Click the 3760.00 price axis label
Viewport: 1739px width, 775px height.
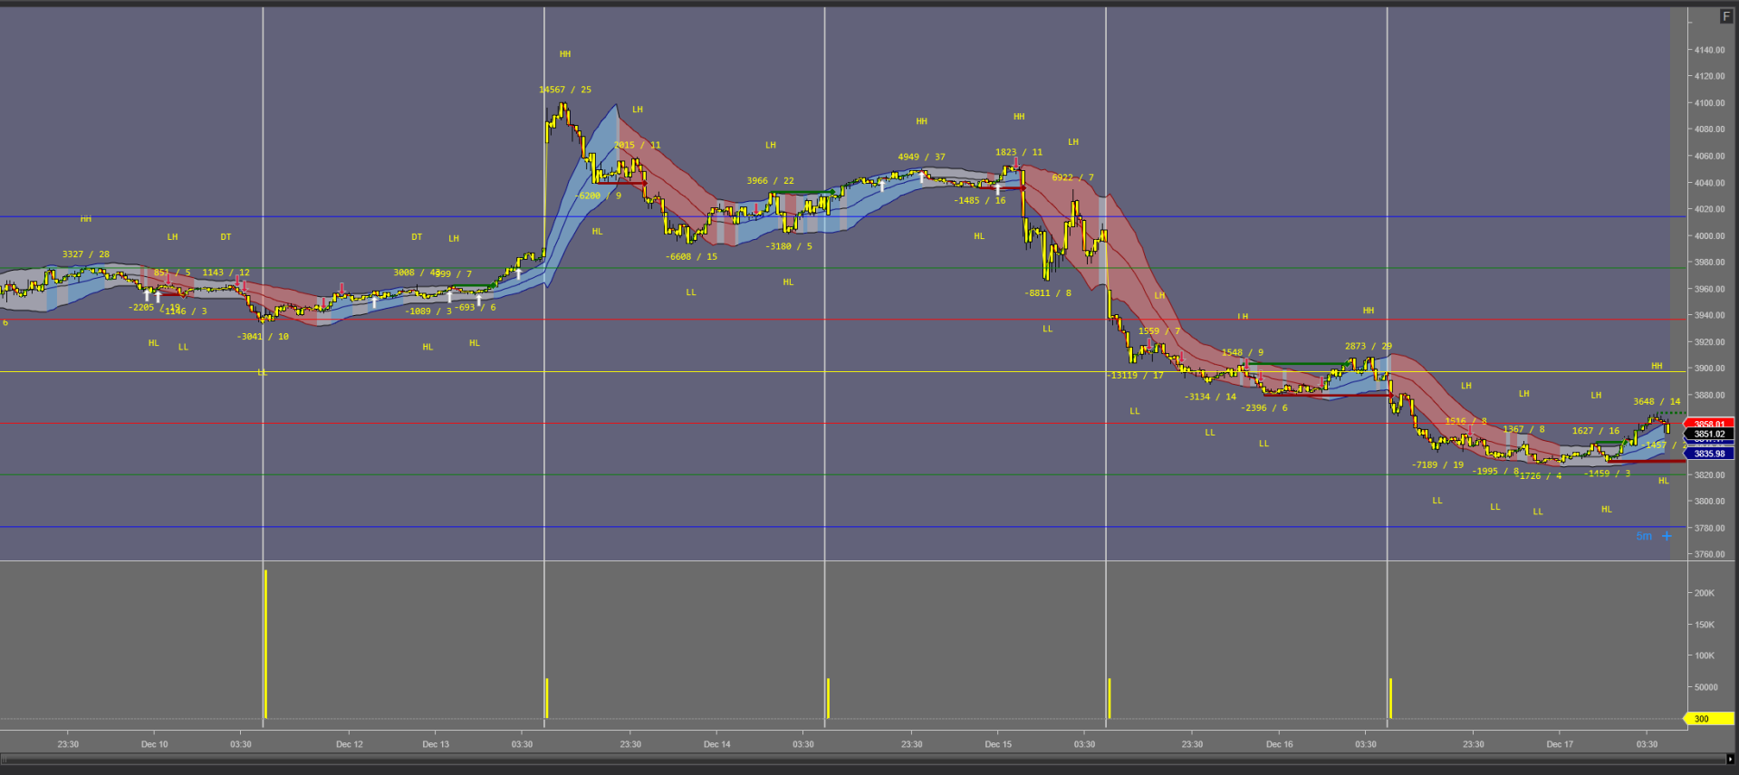point(1710,554)
